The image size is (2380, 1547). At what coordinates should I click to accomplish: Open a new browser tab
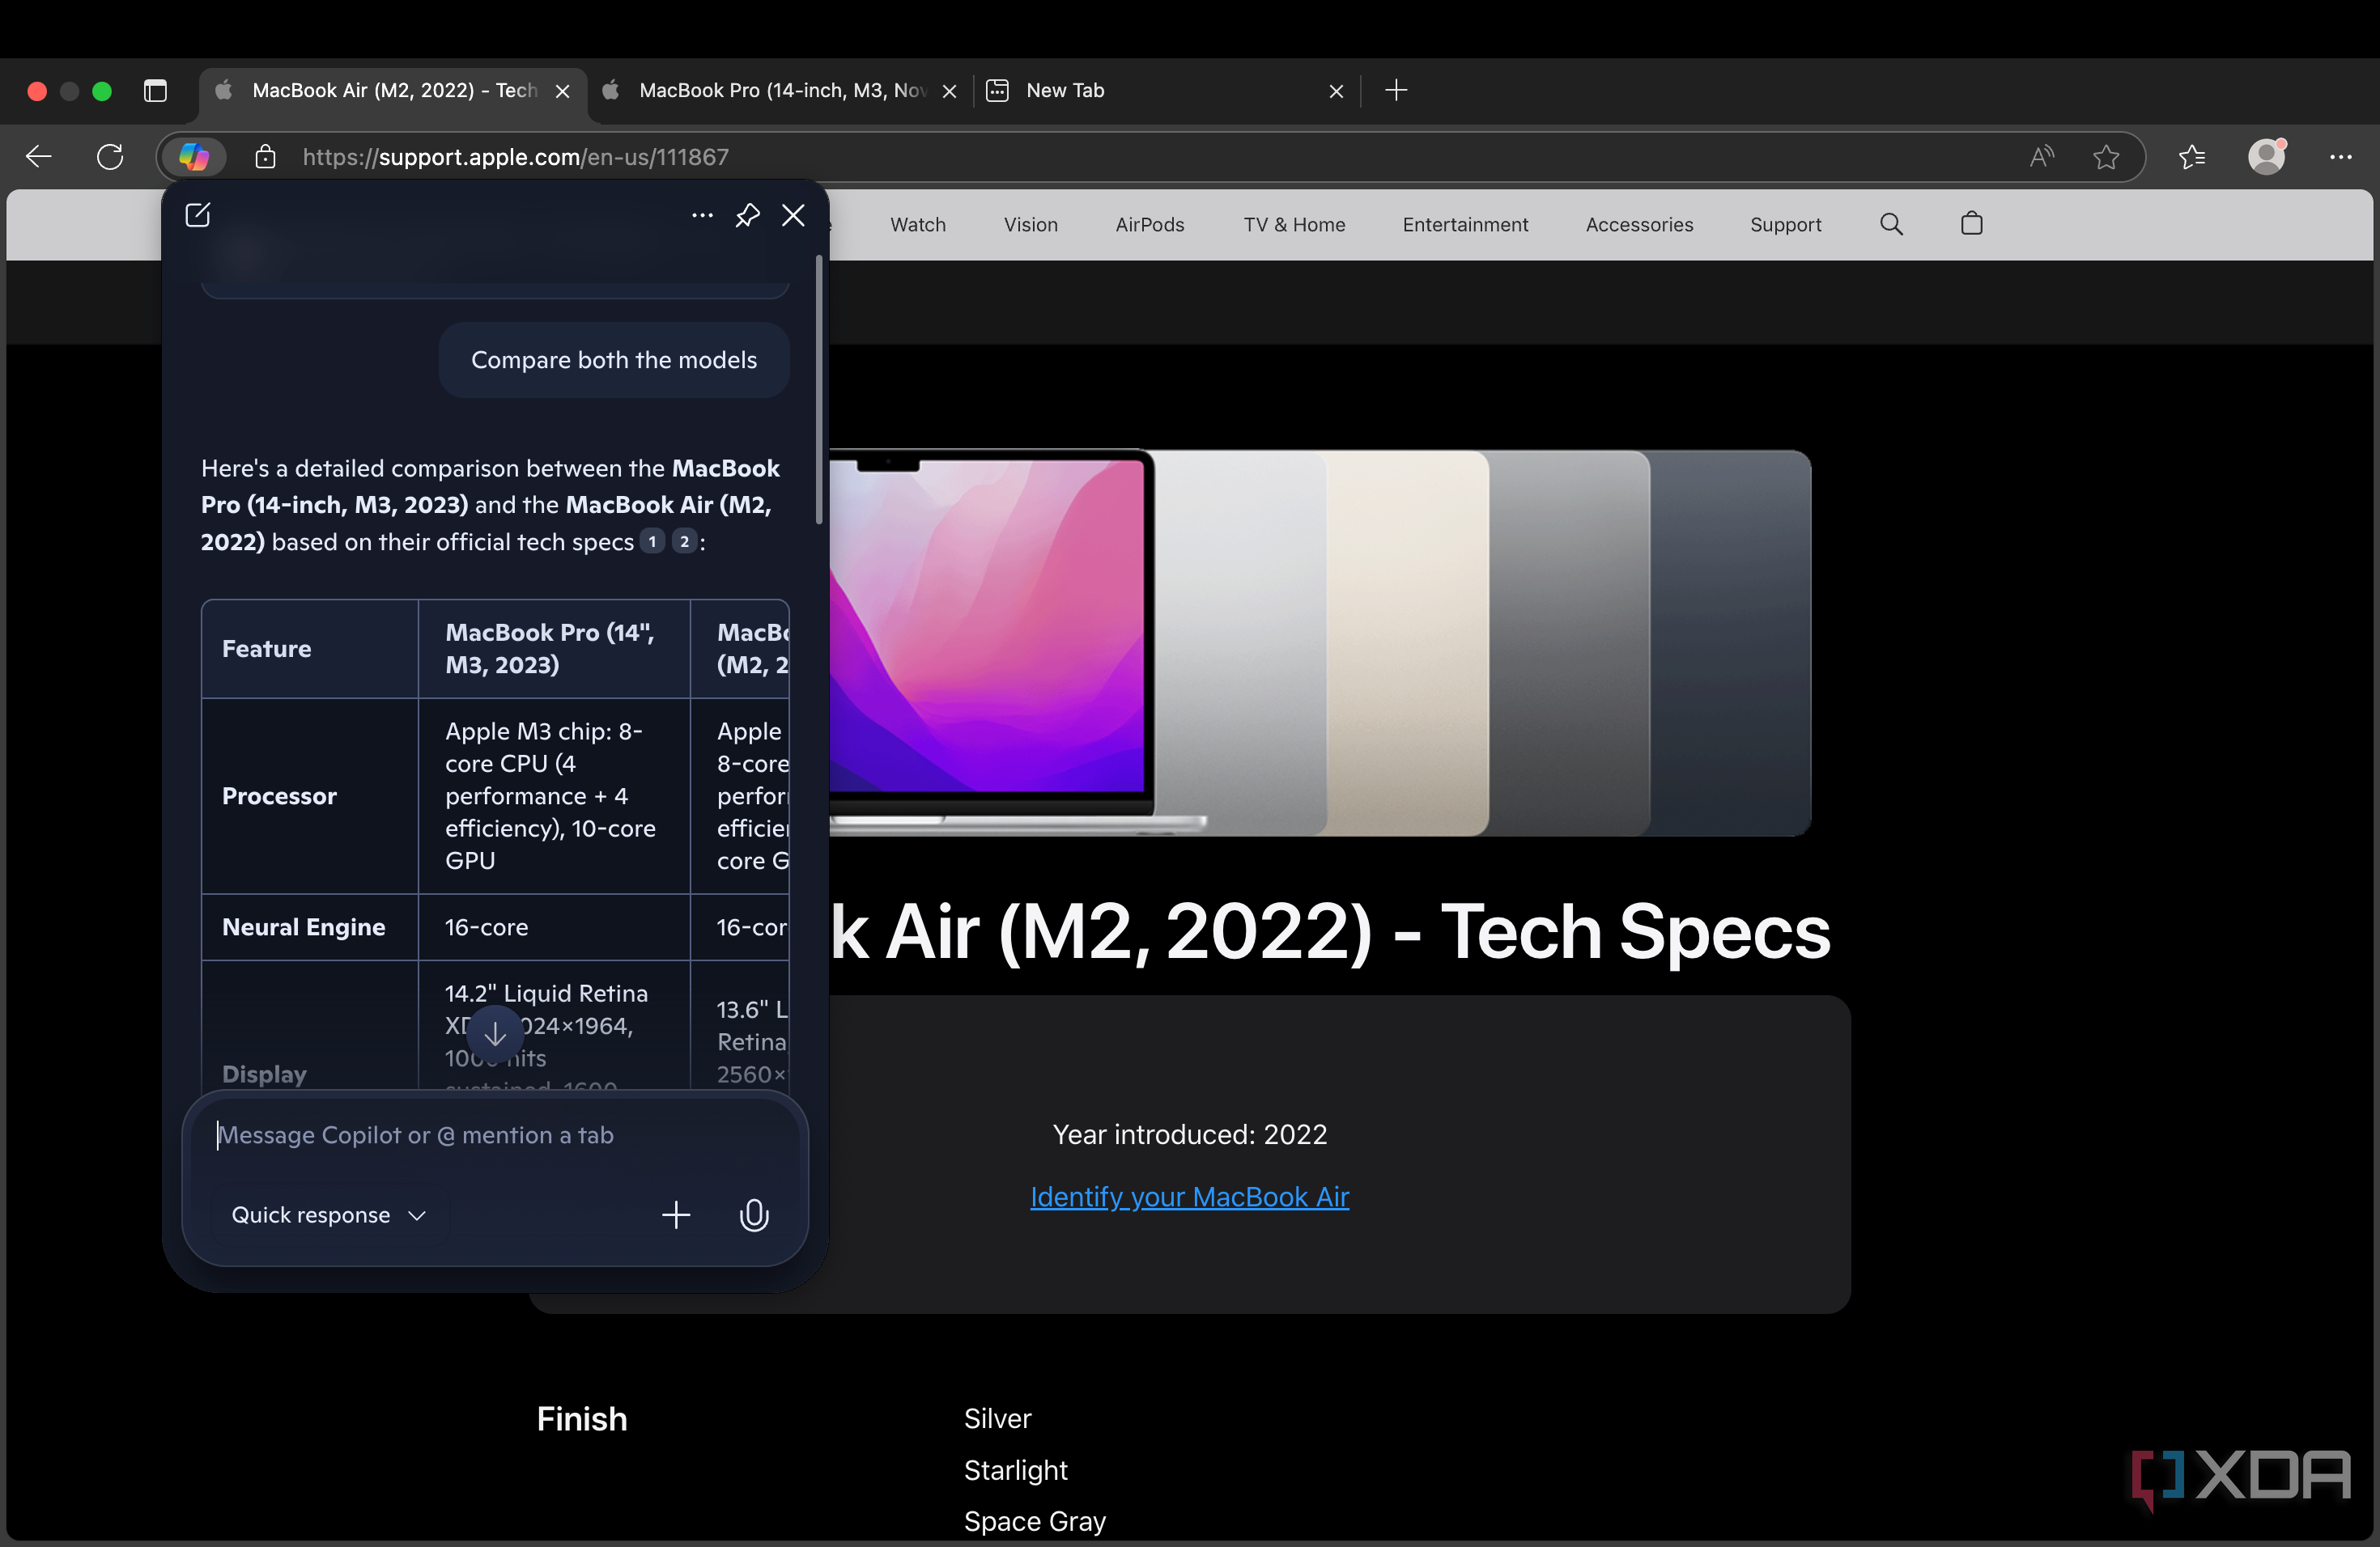click(1396, 91)
